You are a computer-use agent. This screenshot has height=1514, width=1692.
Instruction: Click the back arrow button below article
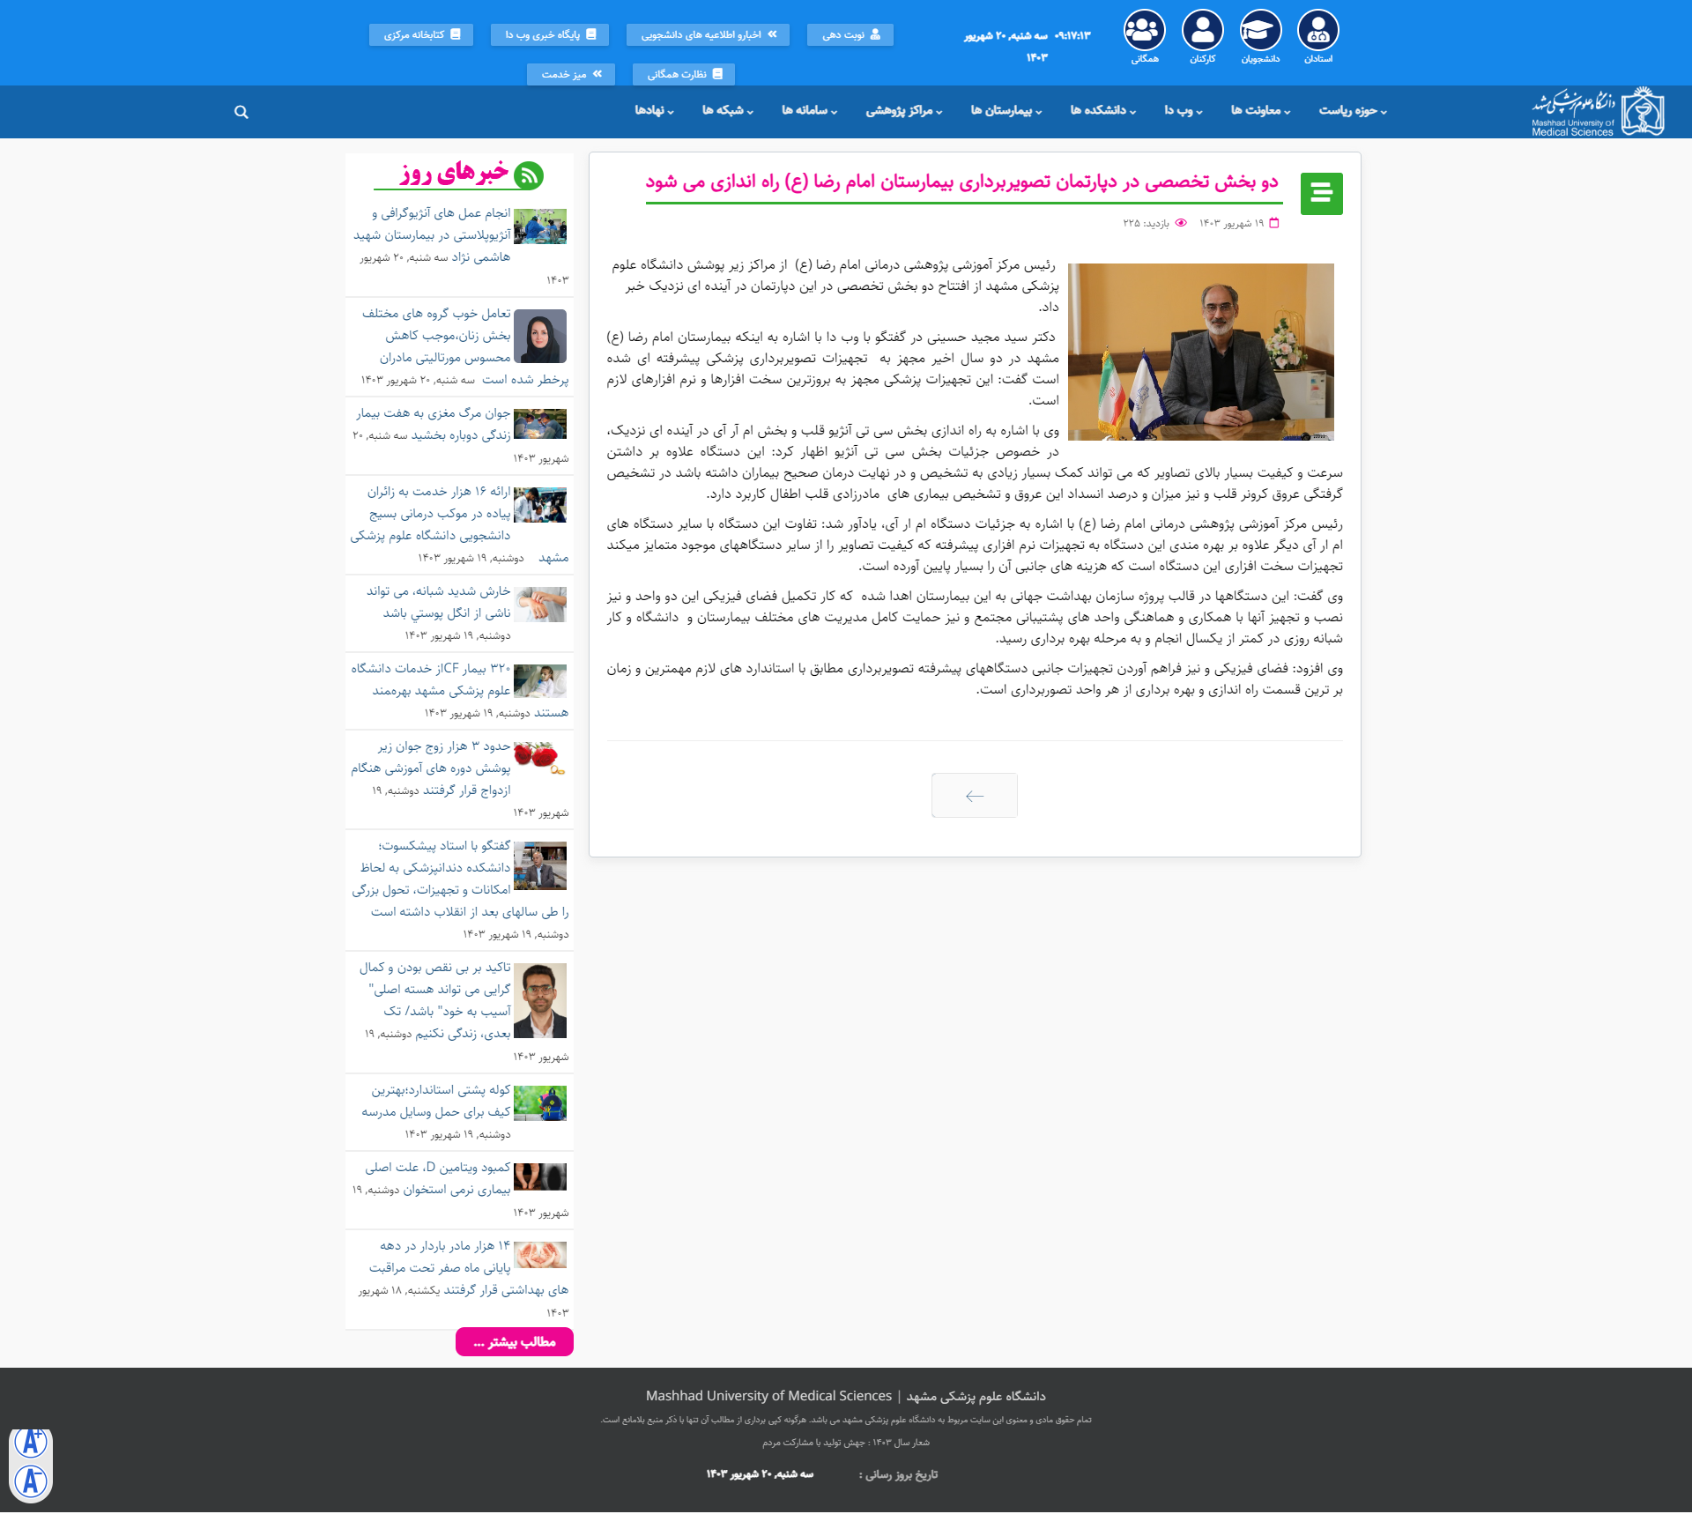975,796
